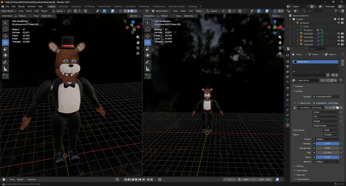Switch to the Geometry Nodes workspace tab
This screenshot has height=186, width=346.
tap(176, 7)
